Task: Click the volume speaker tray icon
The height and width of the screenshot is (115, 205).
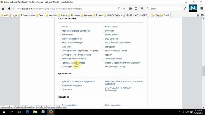Action: point(187,112)
